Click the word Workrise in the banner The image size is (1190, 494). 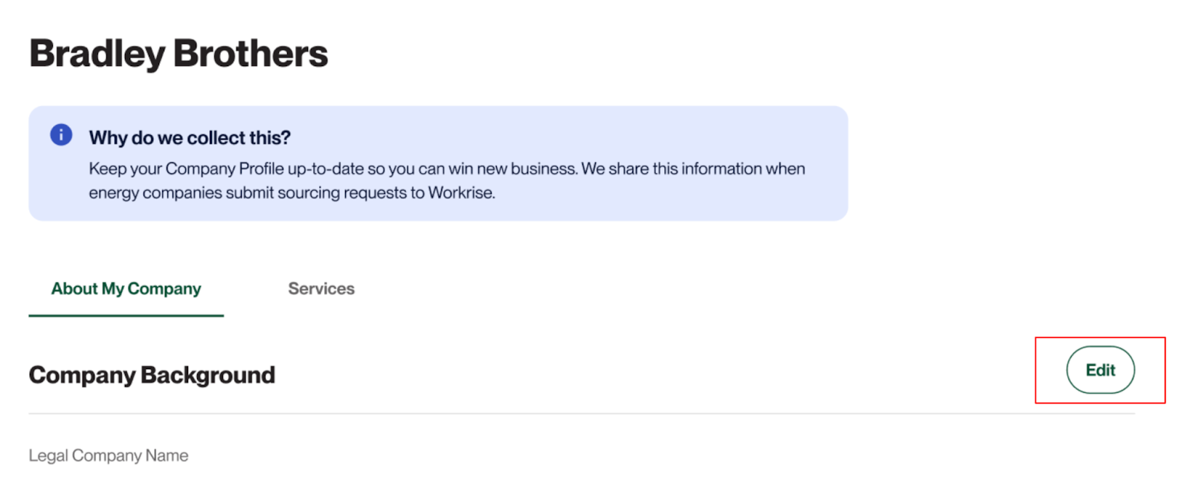(460, 193)
